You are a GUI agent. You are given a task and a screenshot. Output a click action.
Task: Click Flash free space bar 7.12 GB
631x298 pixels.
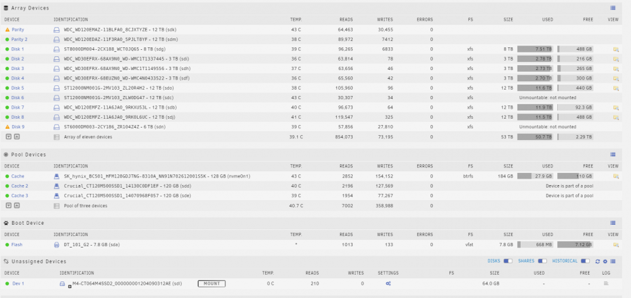coord(575,244)
